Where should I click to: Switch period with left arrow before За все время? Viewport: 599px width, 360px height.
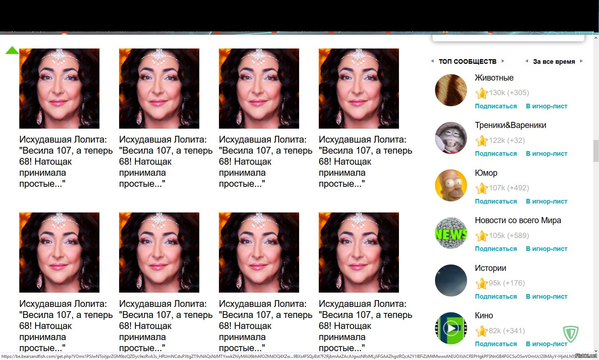click(x=527, y=61)
